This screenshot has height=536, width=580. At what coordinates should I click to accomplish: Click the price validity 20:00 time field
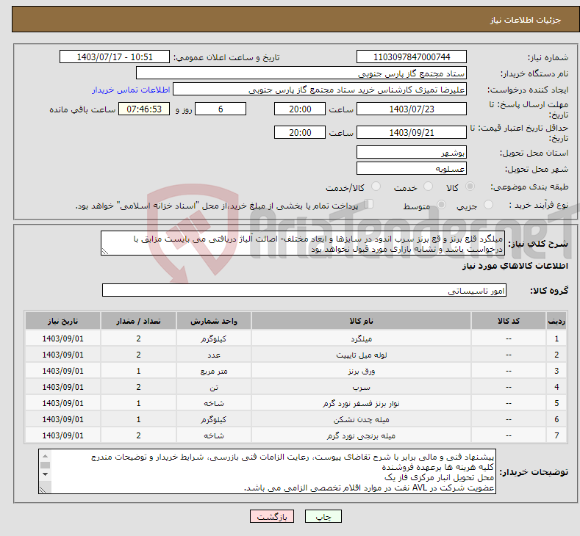tap(300, 132)
